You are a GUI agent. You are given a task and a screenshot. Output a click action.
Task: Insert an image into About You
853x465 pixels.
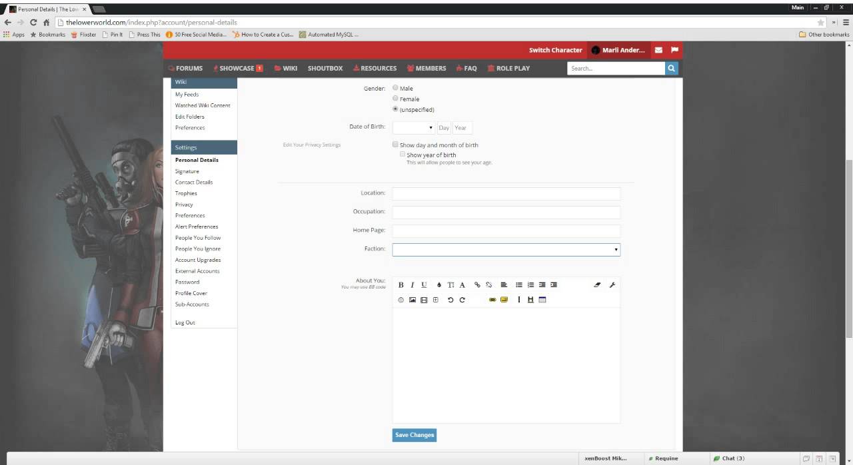(413, 300)
